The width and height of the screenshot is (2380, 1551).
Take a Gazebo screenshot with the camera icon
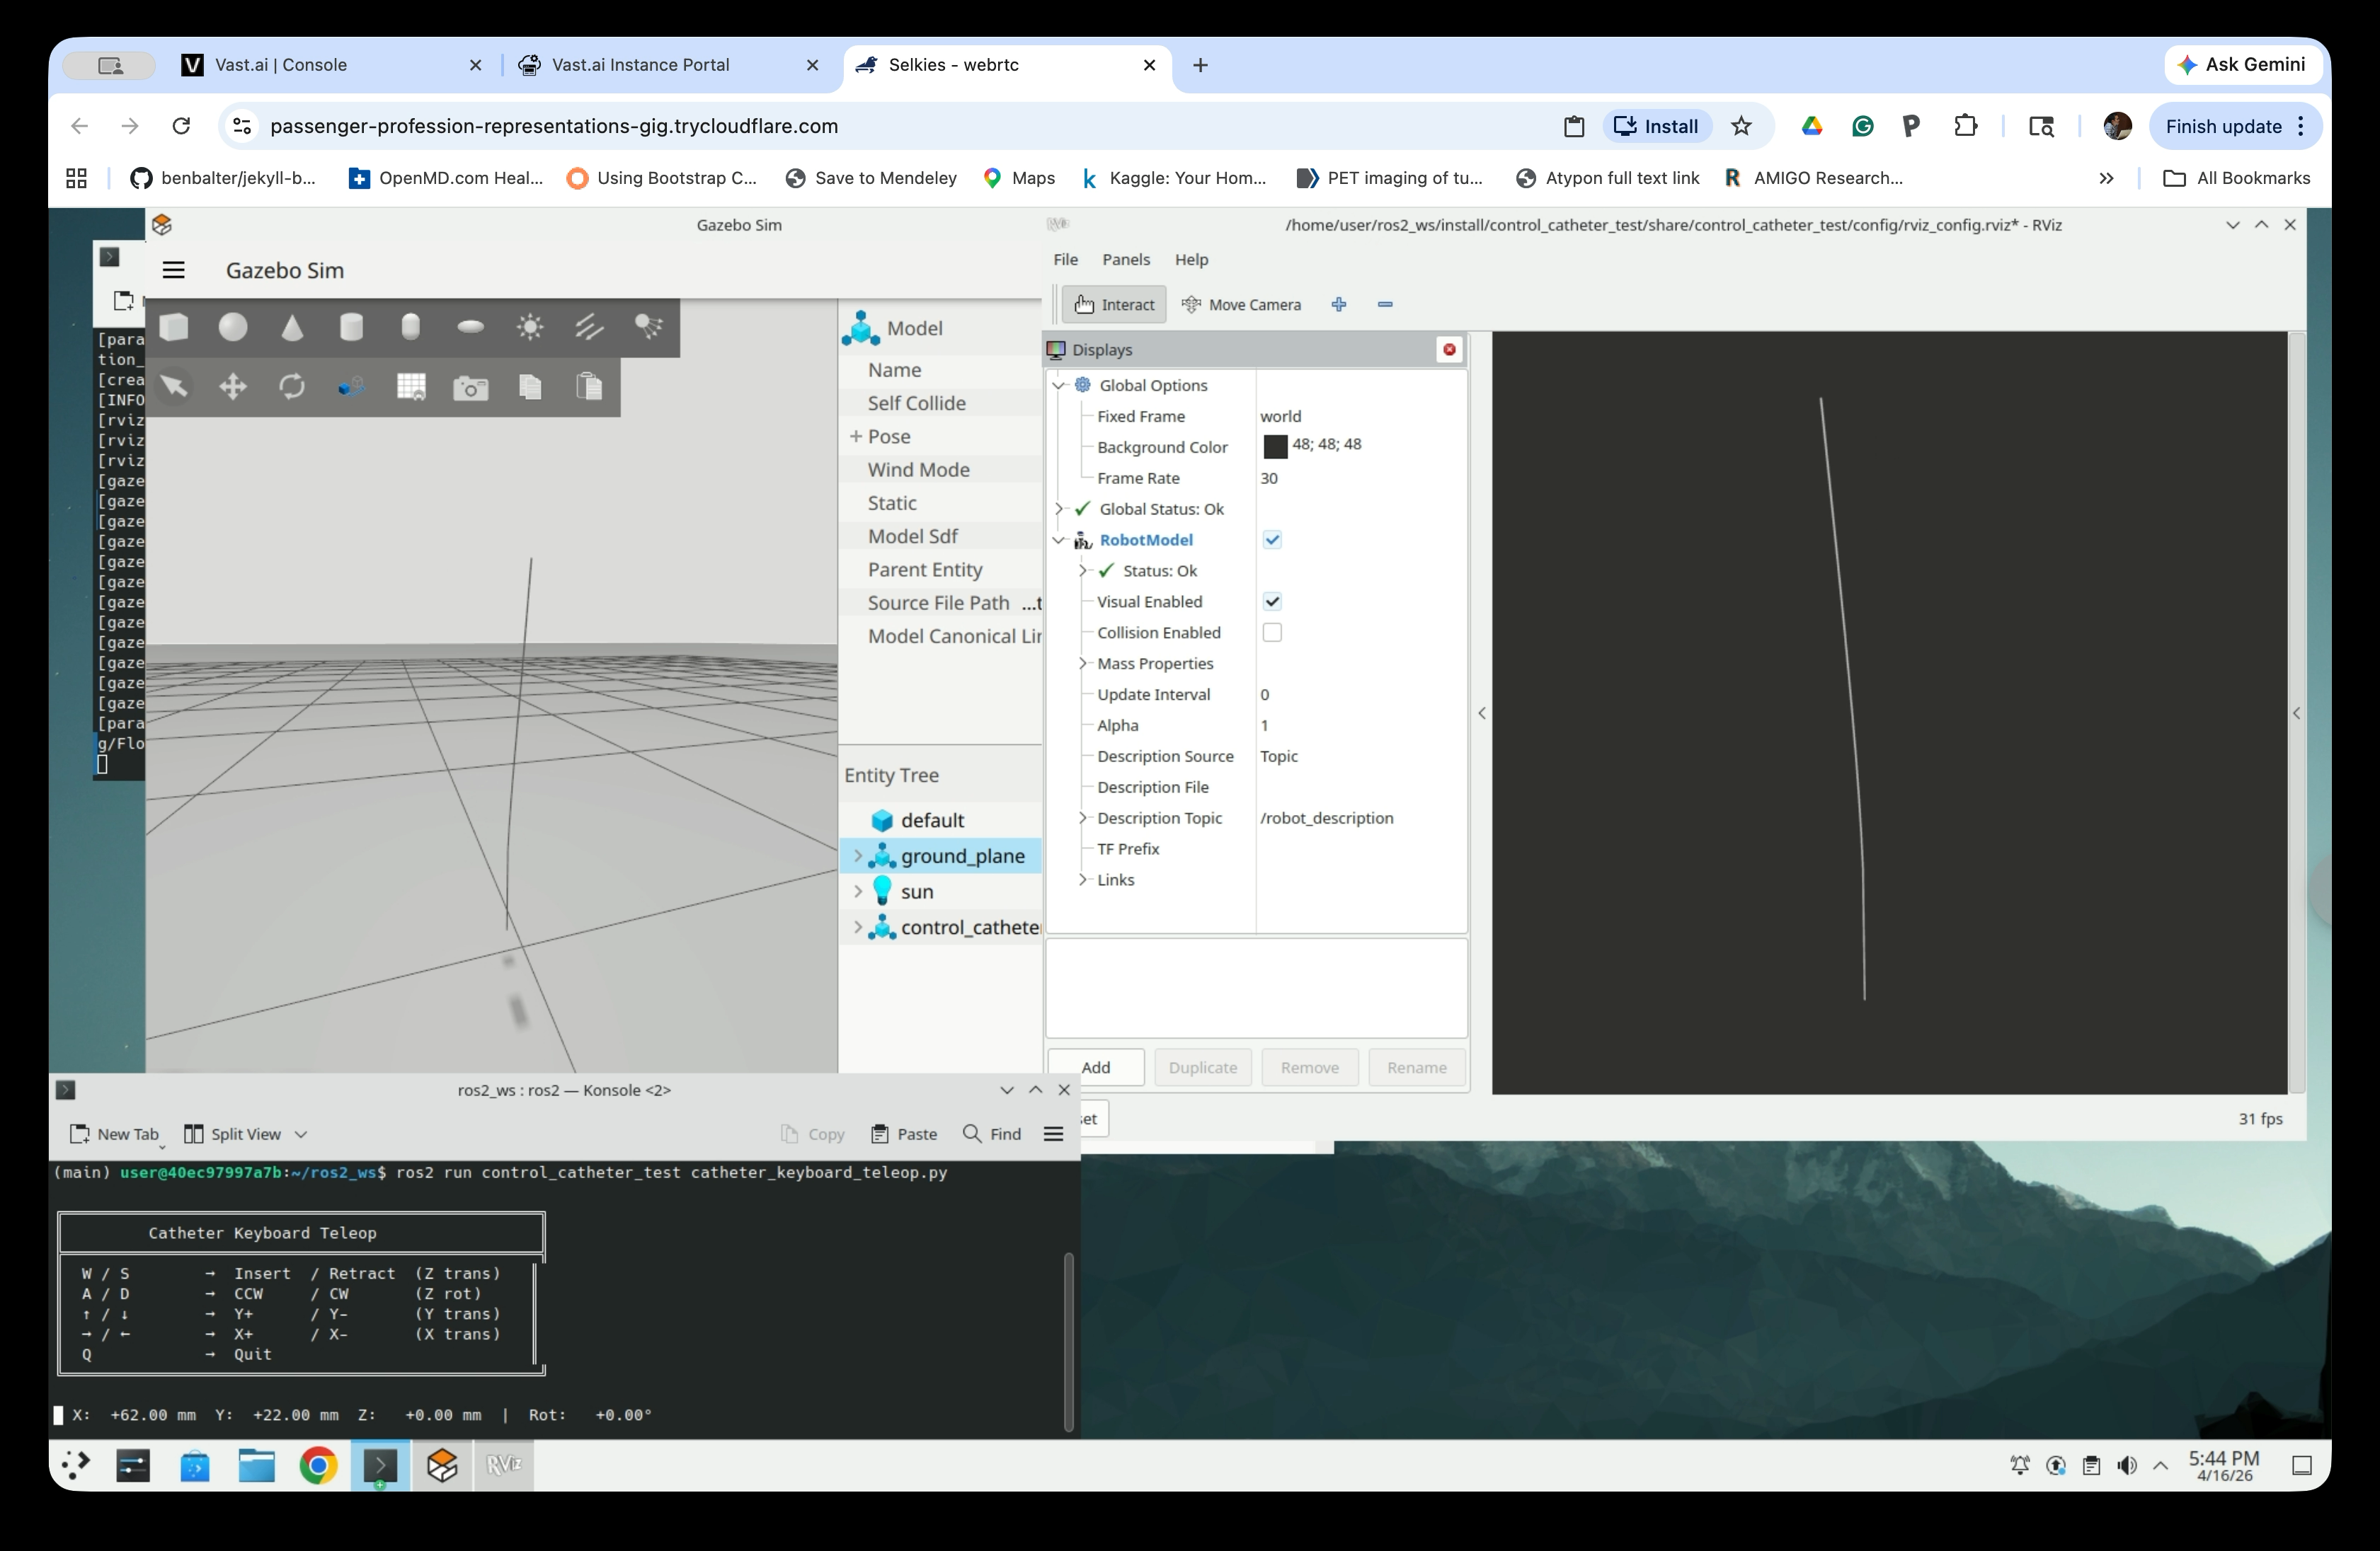coord(470,387)
